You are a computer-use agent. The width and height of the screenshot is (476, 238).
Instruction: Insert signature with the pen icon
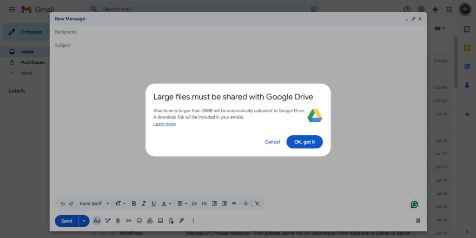click(182, 221)
